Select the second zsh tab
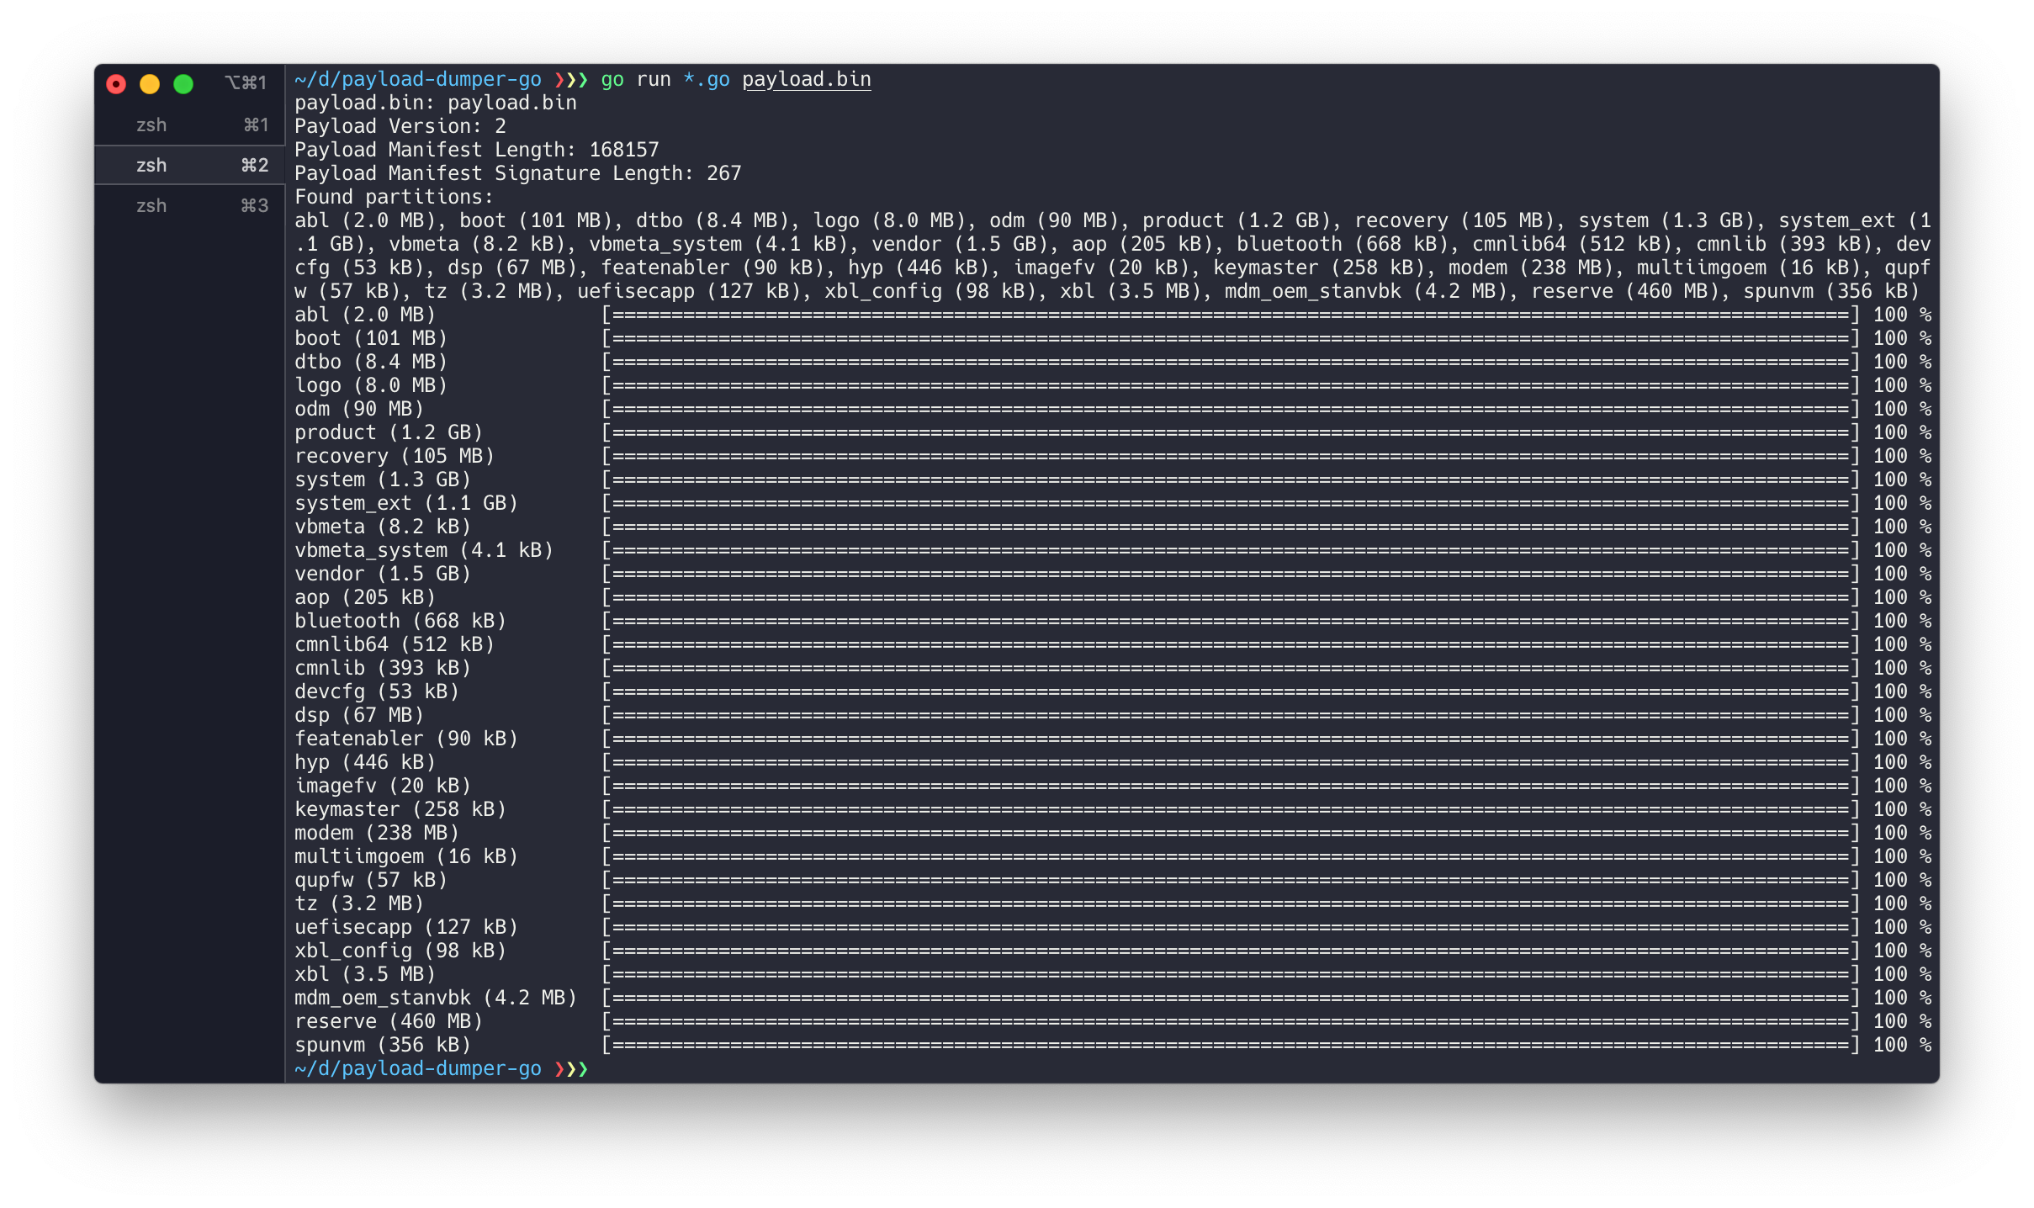This screenshot has height=1208, width=2034. coord(151,166)
